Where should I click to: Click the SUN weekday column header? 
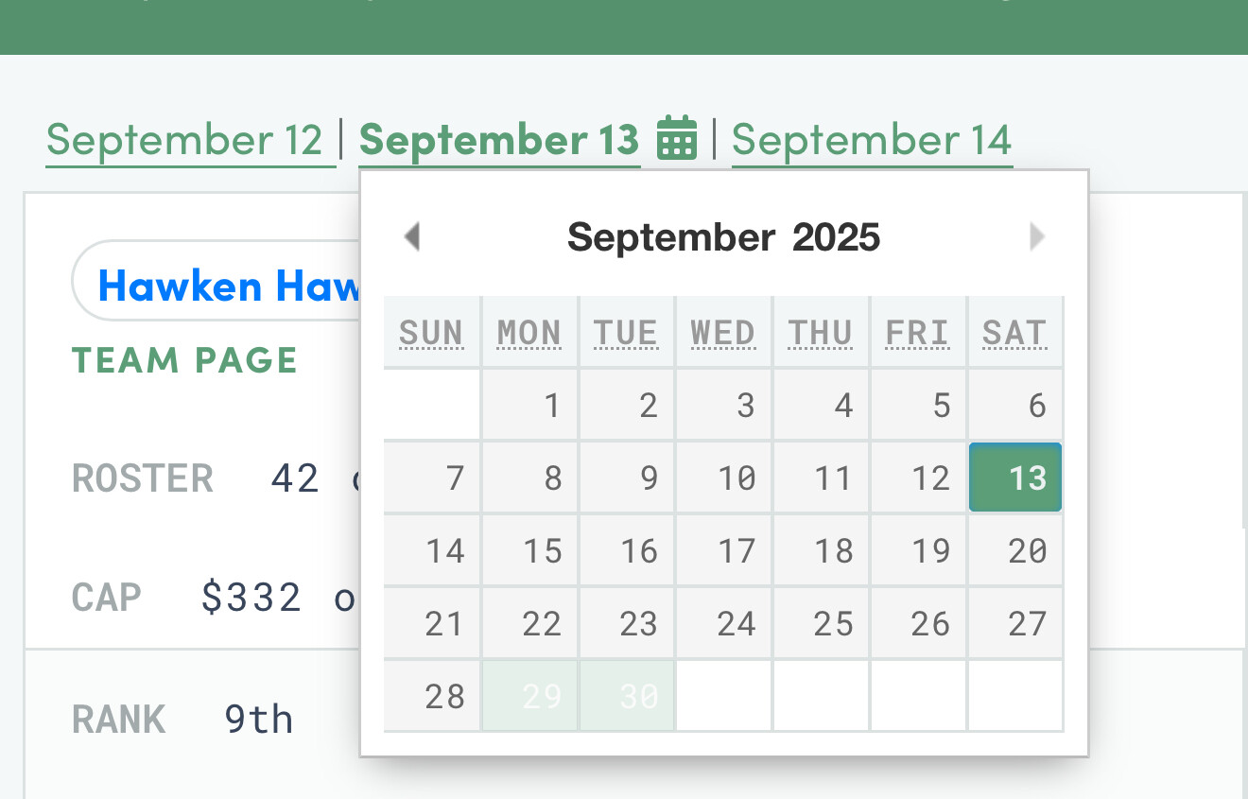(x=431, y=333)
